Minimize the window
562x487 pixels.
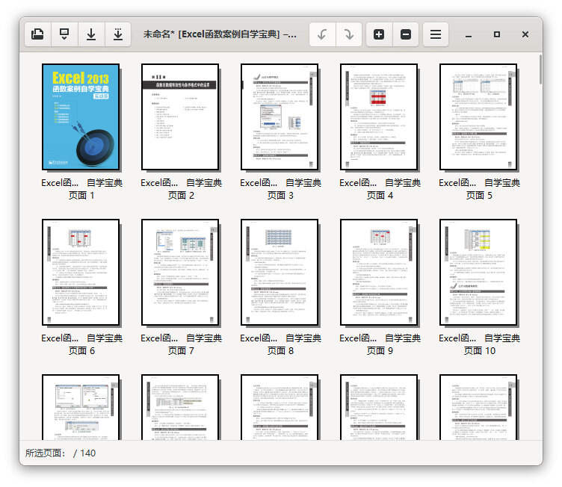(469, 35)
